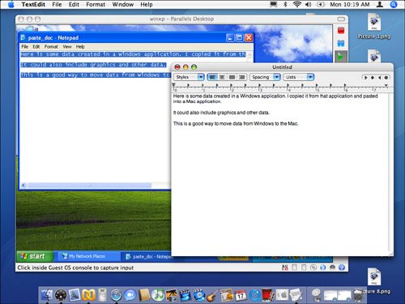This screenshot has height=304, width=405.
Task: Open the Styles dropdown in TextEdit
Action: [x=189, y=77]
